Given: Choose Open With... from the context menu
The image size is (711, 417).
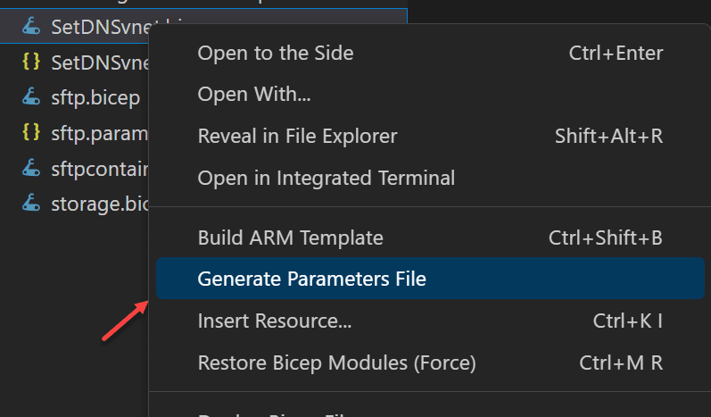Looking at the screenshot, I should pyautogui.click(x=430, y=95).
